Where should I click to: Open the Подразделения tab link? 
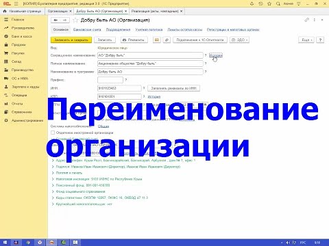118,29
